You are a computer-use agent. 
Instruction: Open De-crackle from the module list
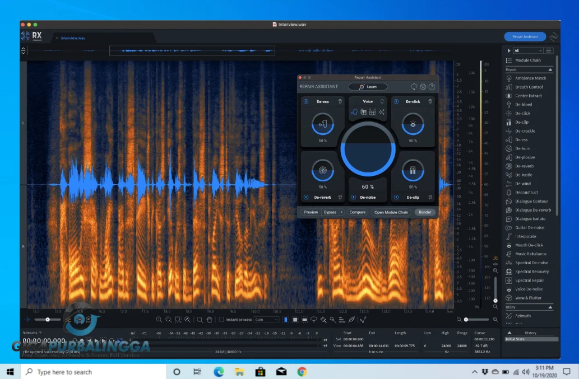pyautogui.click(x=520, y=131)
